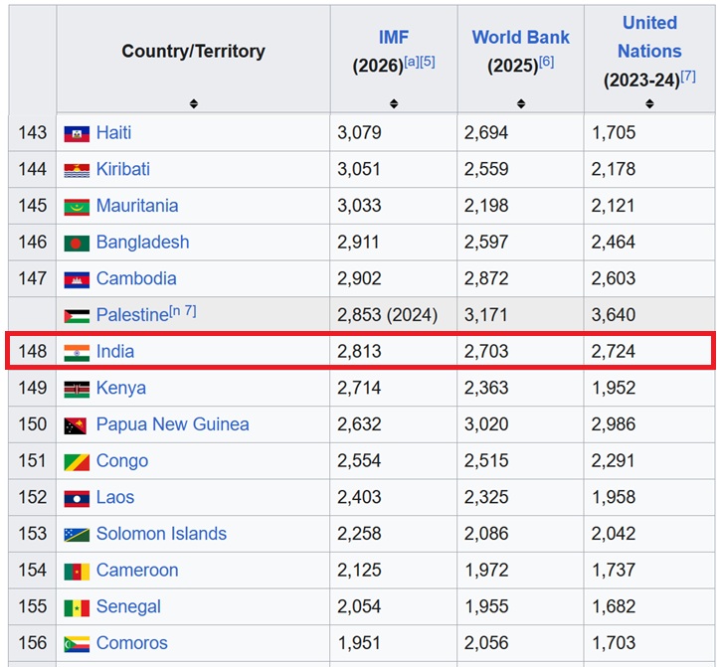Click the Bangladesh flag icon
Viewport: 721px width, 667px height.
click(77, 244)
